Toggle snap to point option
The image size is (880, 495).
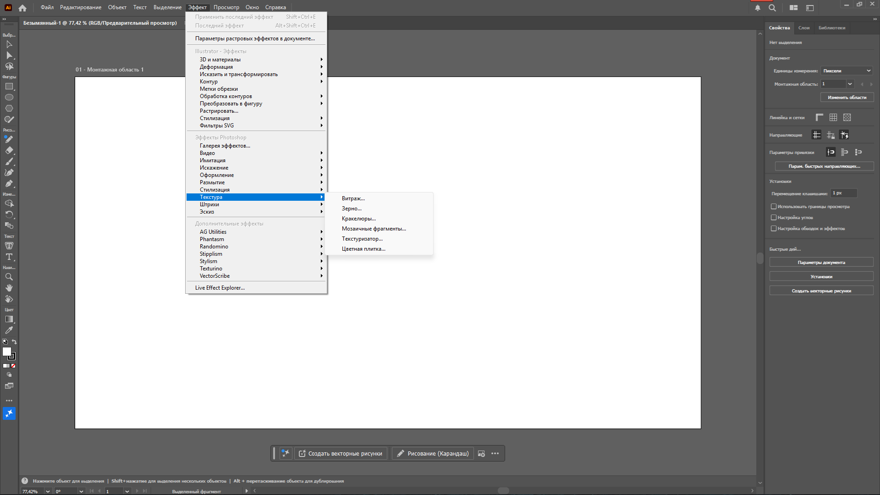[830, 152]
